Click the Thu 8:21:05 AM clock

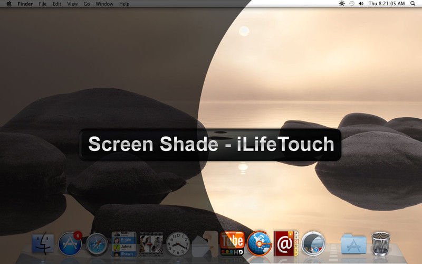coord(387,4)
